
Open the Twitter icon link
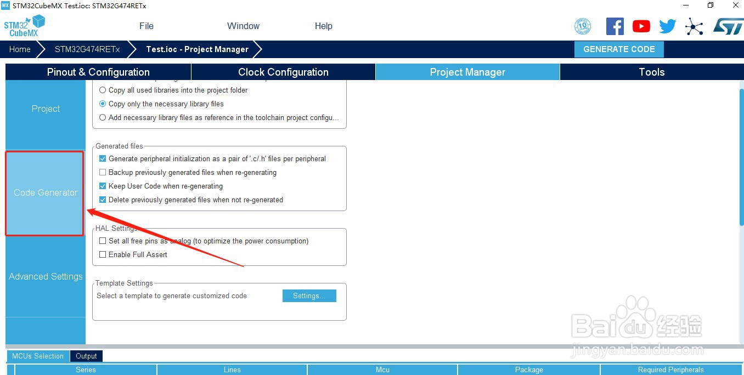tap(668, 26)
